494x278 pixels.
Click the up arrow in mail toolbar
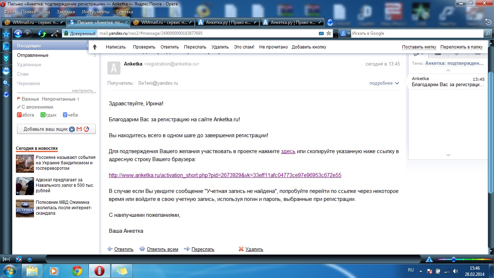coord(95,47)
